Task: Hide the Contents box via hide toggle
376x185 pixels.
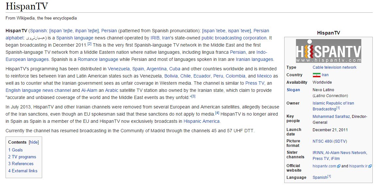Action: click(34, 142)
